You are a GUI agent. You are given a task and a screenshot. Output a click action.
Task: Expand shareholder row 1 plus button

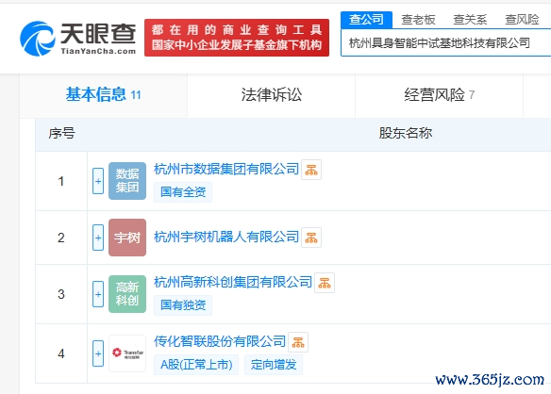(98, 181)
